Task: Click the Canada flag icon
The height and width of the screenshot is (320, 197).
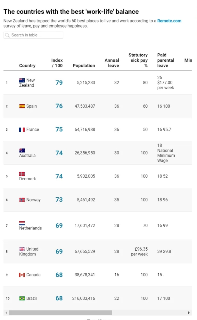Action: tap(22, 275)
